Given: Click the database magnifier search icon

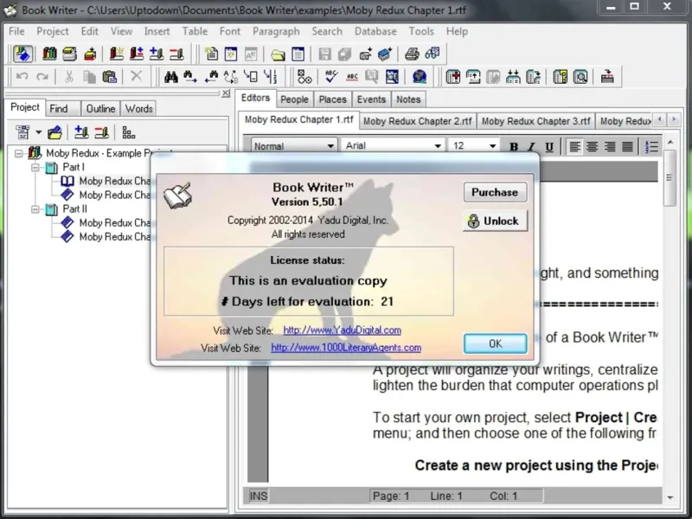Looking at the screenshot, I should click(580, 77).
